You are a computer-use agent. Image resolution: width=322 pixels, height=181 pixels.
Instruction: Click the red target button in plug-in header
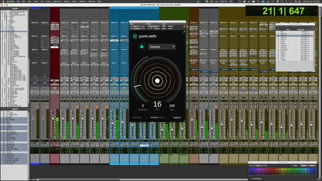pyautogui.click(x=184, y=27)
